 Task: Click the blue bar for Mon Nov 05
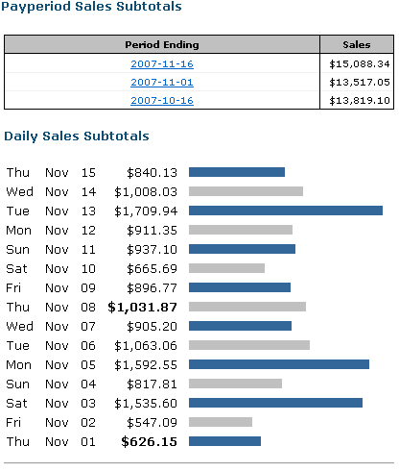pos(279,364)
